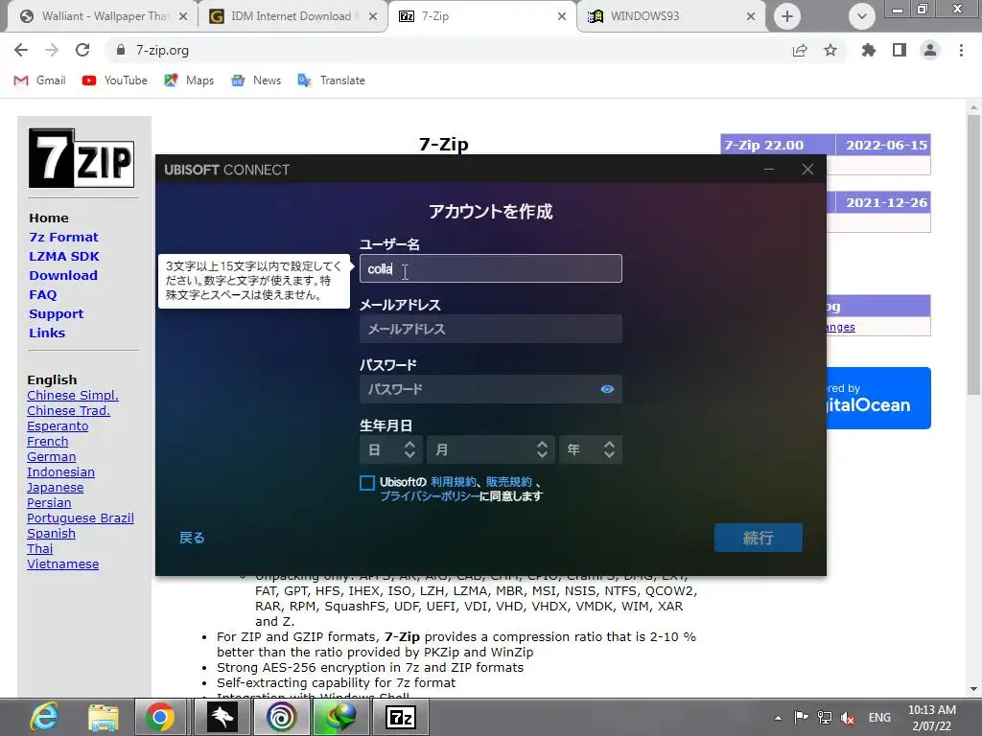Viewport: 982px width, 736px height.
Task: Open the birth month (月) dropdown
Action: point(490,449)
